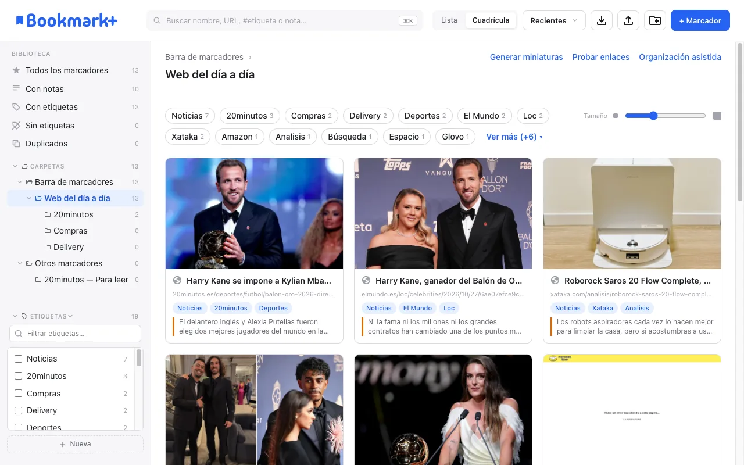Click the Tamaño thumbnail size slider
This screenshot has width=744, height=465.
point(666,116)
